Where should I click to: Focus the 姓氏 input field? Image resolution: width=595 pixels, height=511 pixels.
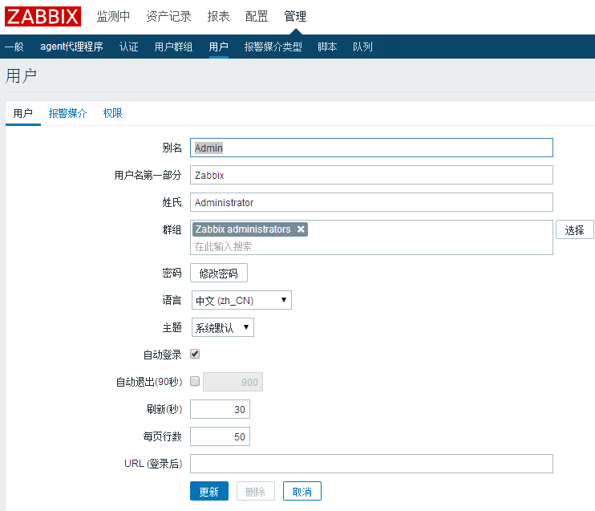[371, 202]
